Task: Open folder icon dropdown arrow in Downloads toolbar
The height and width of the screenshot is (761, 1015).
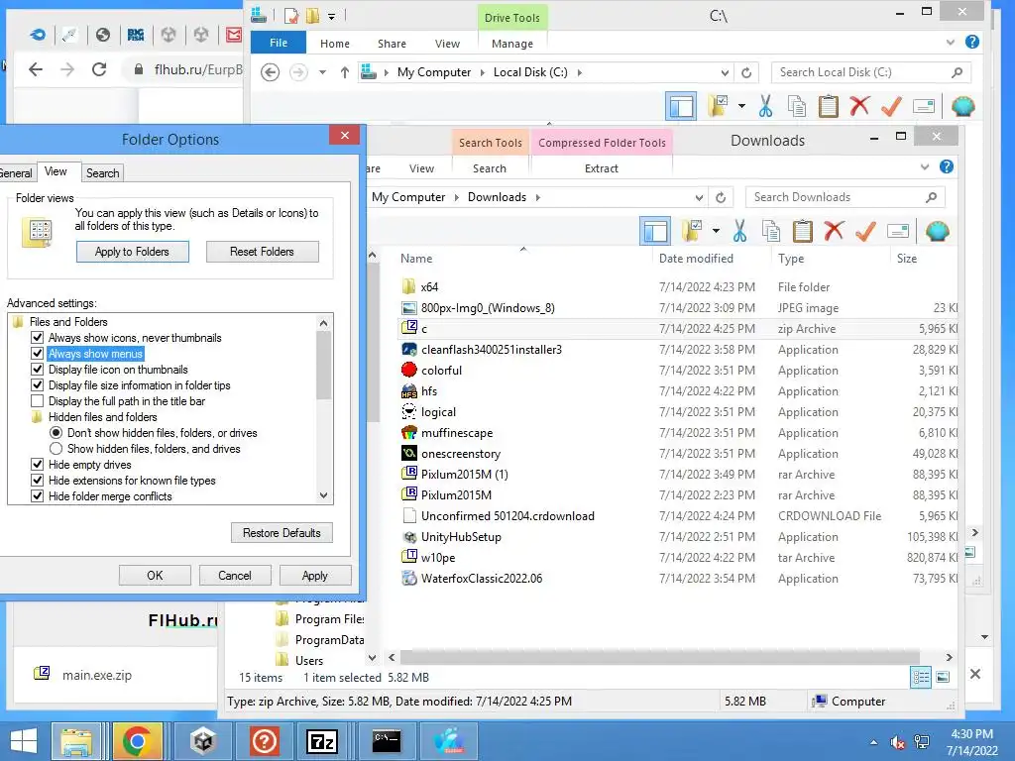Action: click(x=716, y=231)
